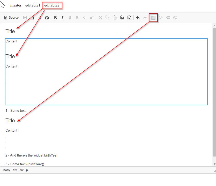The width and height of the screenshot is (216, 186).
Task: Click the Title heading inside the blue box
Action: pos(10,56)
